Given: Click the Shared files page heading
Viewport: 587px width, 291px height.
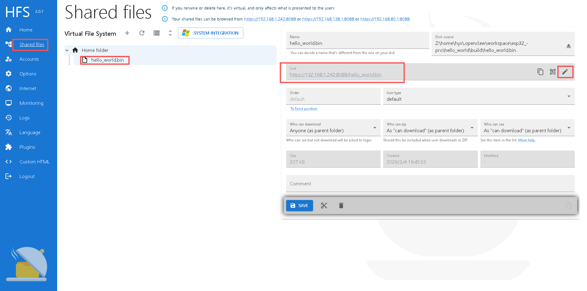Looking at the screenshot, I should [108, 12].
